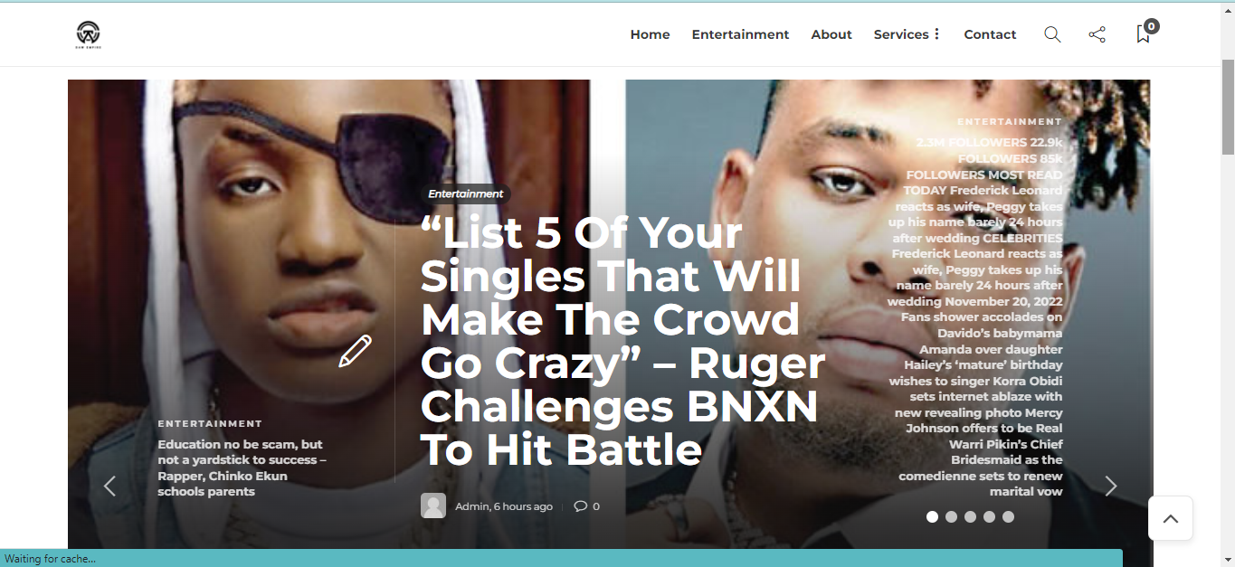The image size is (1235, 567).
Task: Select the fifth slider dot
Action: 1008,516
